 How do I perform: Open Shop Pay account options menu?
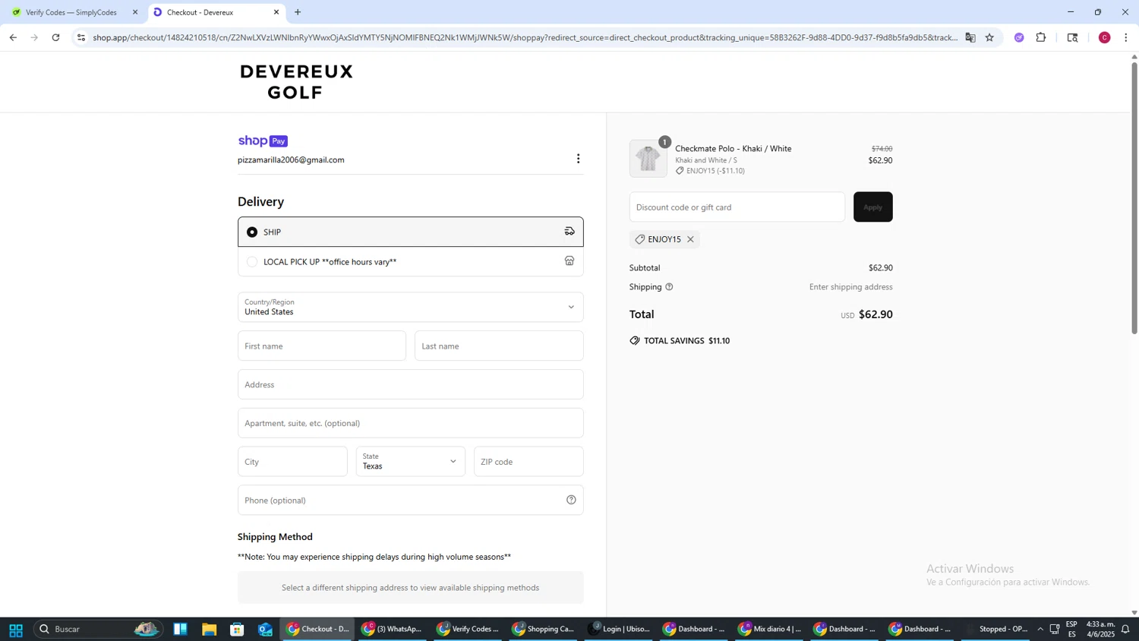[x=578, y=159]
